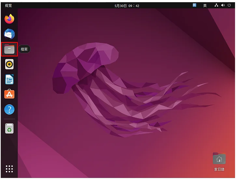Click the blue input method tray icon
This screenshot has height=180, width=237.
(x=194, y=5)
